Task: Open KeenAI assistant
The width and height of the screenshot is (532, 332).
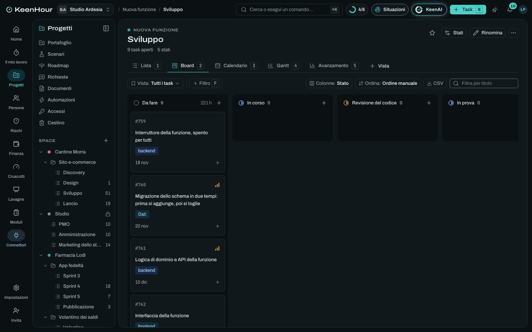Action: (x=429, y=10)
